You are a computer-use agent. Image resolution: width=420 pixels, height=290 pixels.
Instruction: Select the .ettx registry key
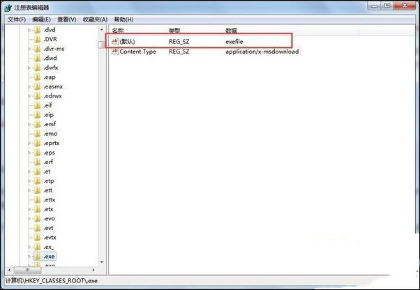click(x=50, y=200)
